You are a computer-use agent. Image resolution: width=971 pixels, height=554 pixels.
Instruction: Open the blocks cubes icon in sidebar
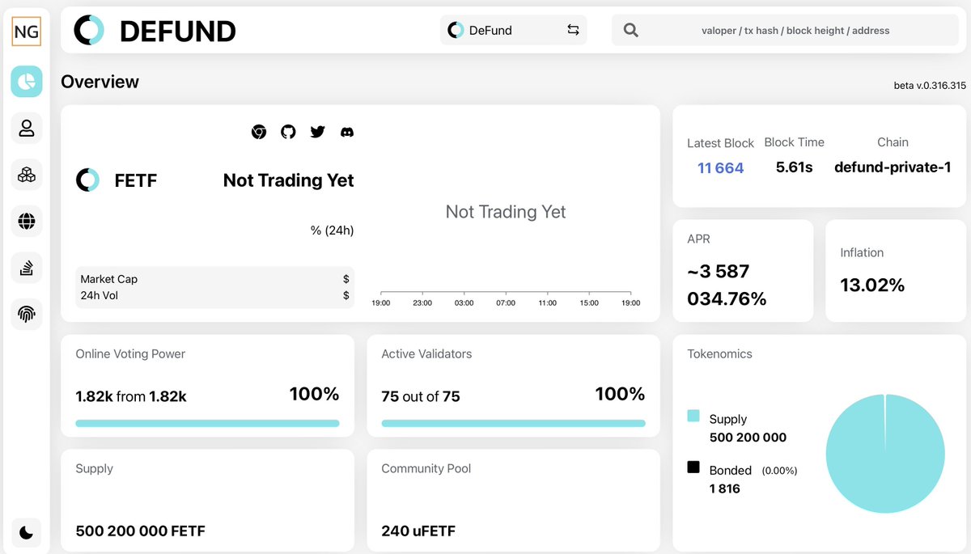tap(27, 174)
